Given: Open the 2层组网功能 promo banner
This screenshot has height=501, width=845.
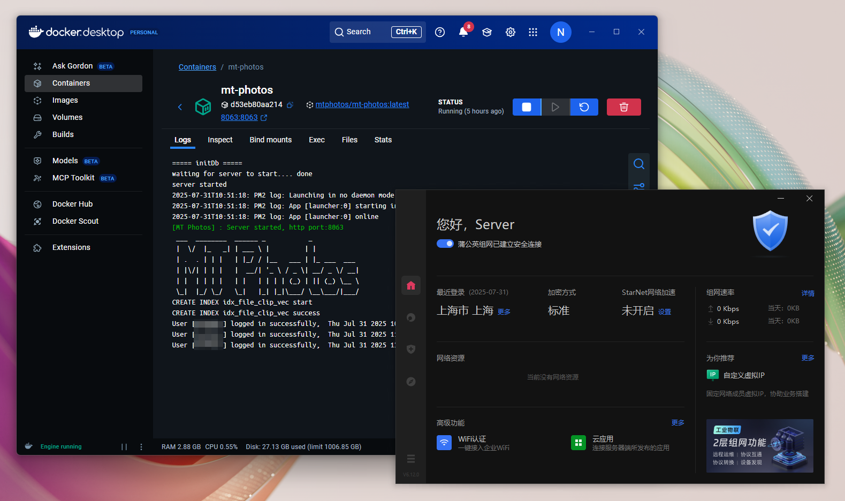Looking at the screenshot, I should (x=759, y=445).
